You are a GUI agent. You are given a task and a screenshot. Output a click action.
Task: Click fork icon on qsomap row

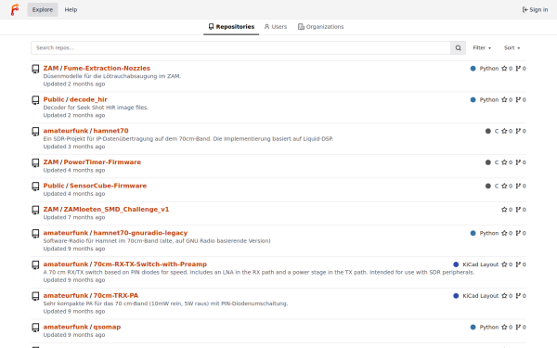[518, 327]
